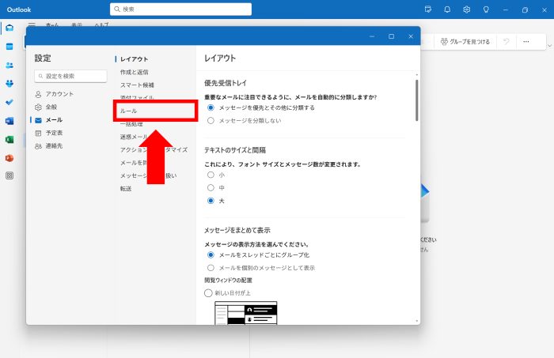The height and width of the screenshot is (358, 554).
Task: Select メッセージを分類しない radio option
Action: 211,121
